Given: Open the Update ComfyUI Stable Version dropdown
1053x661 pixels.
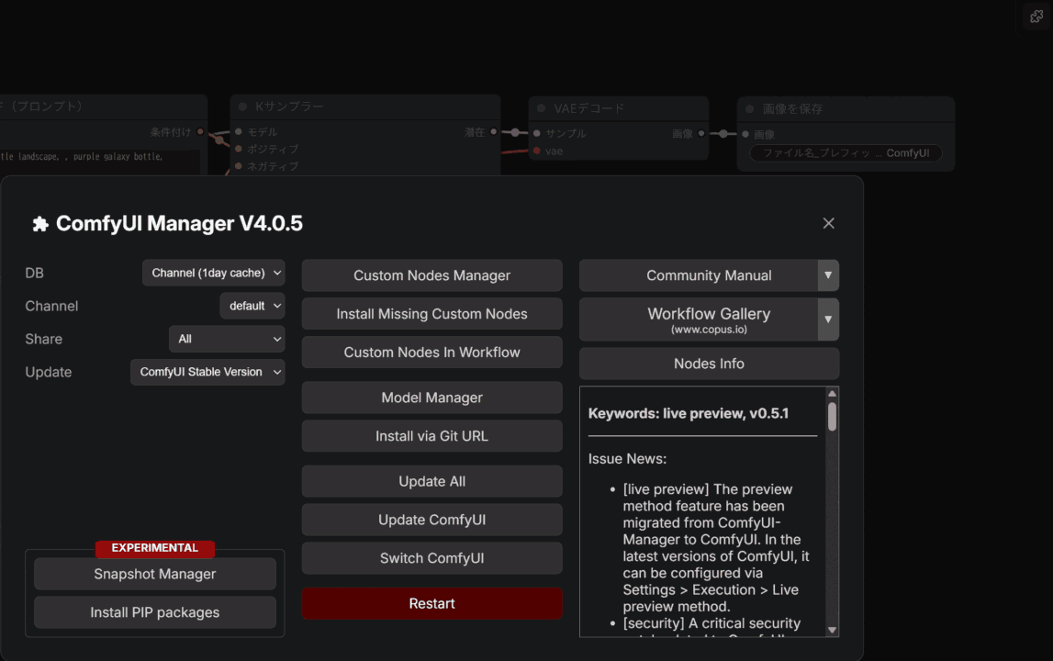Looking at the screenshot, I should (207, 372).
